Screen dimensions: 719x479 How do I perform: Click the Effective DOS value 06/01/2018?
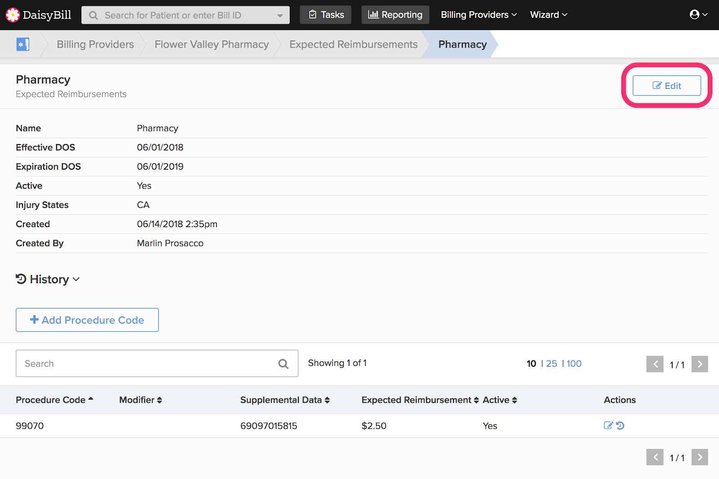[x=160, y=147]
